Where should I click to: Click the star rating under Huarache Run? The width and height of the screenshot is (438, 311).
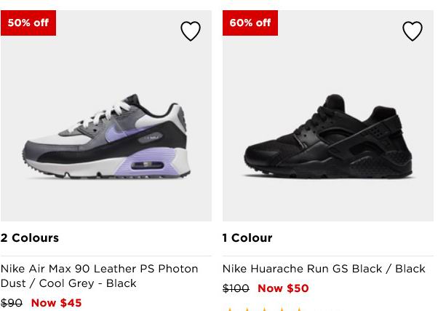pyautogui.click(x=264, y=310)
